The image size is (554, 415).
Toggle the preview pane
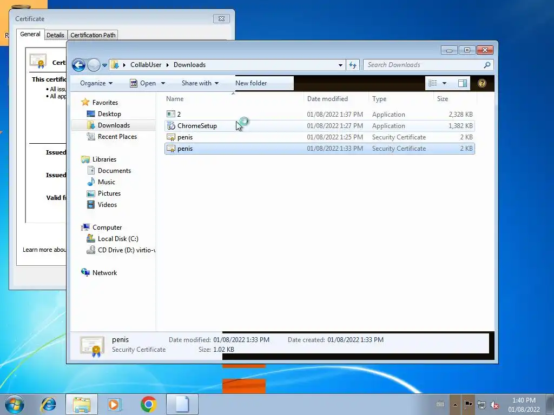(463, 83)
